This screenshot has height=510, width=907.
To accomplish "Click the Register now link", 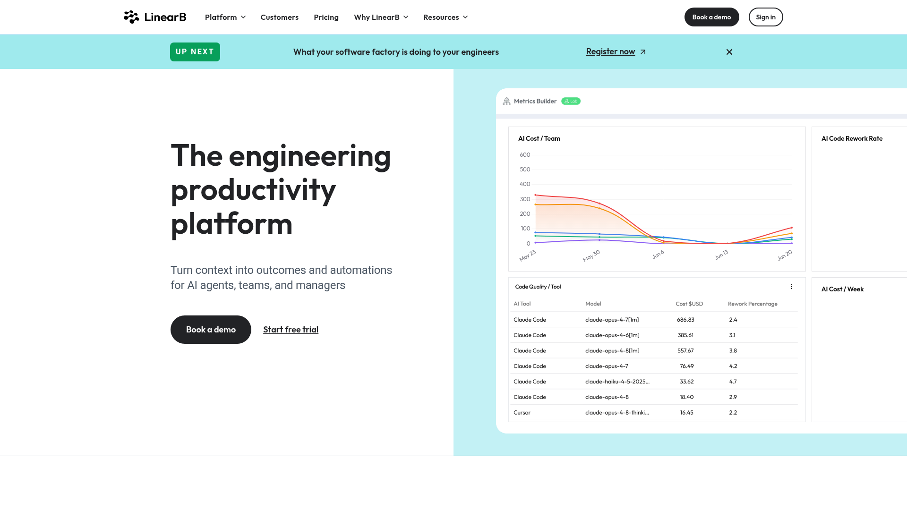I will 610,51.
